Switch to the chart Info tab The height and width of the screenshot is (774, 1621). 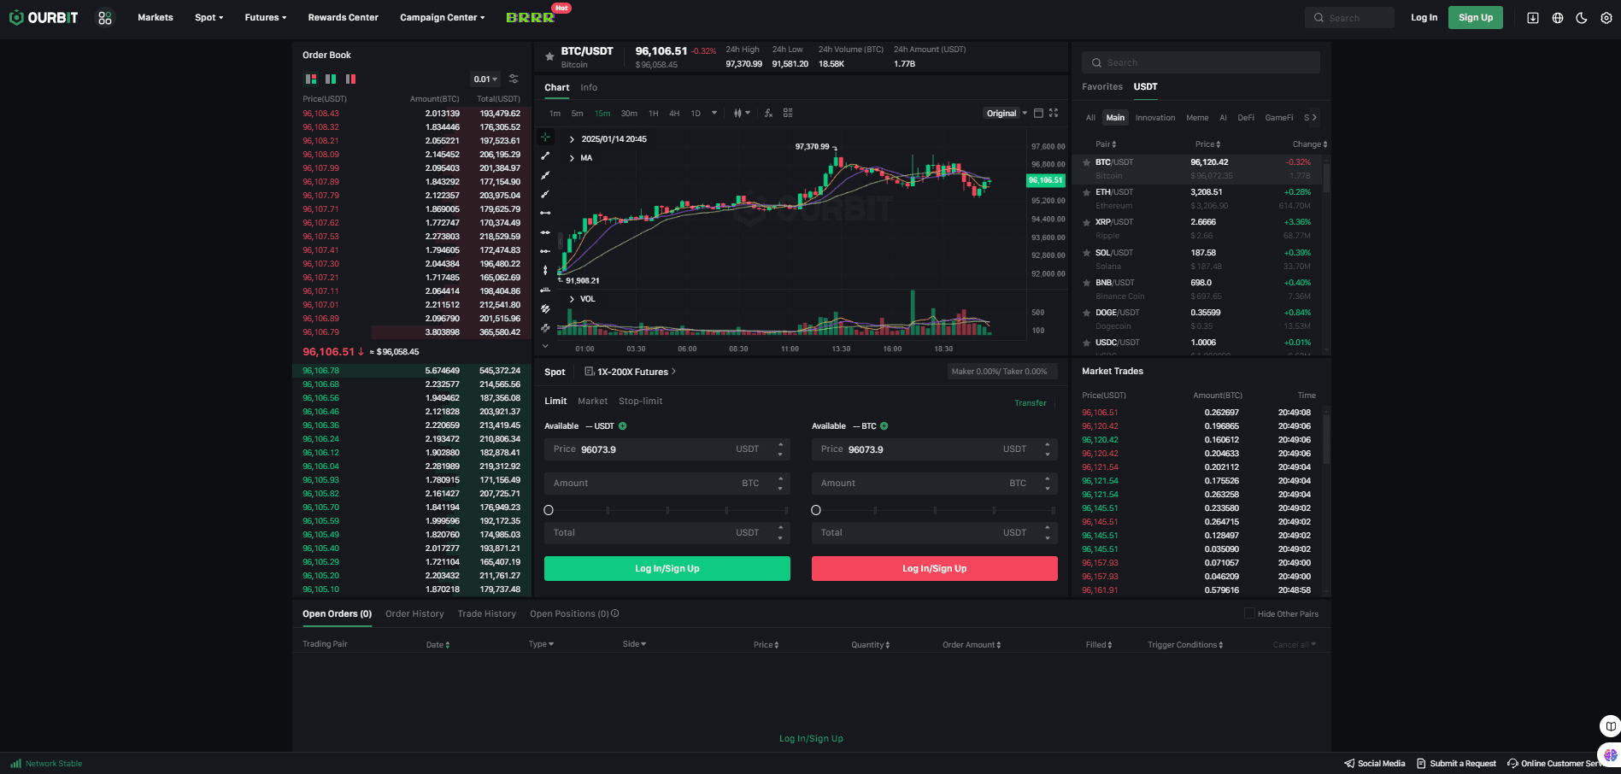[x=589, y=88]
